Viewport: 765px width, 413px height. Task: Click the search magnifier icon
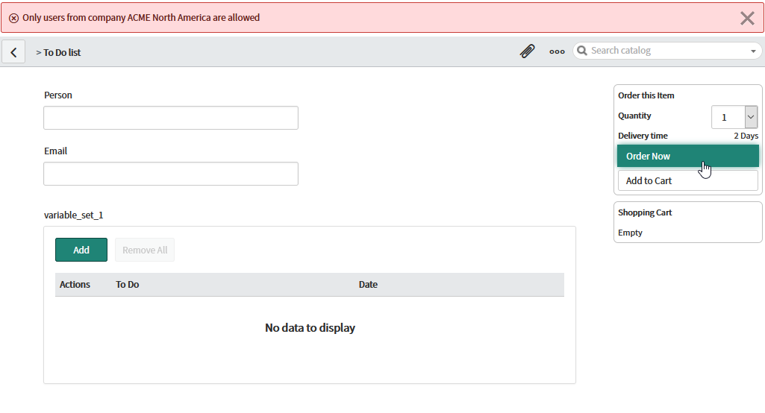[x=581, y=50]
